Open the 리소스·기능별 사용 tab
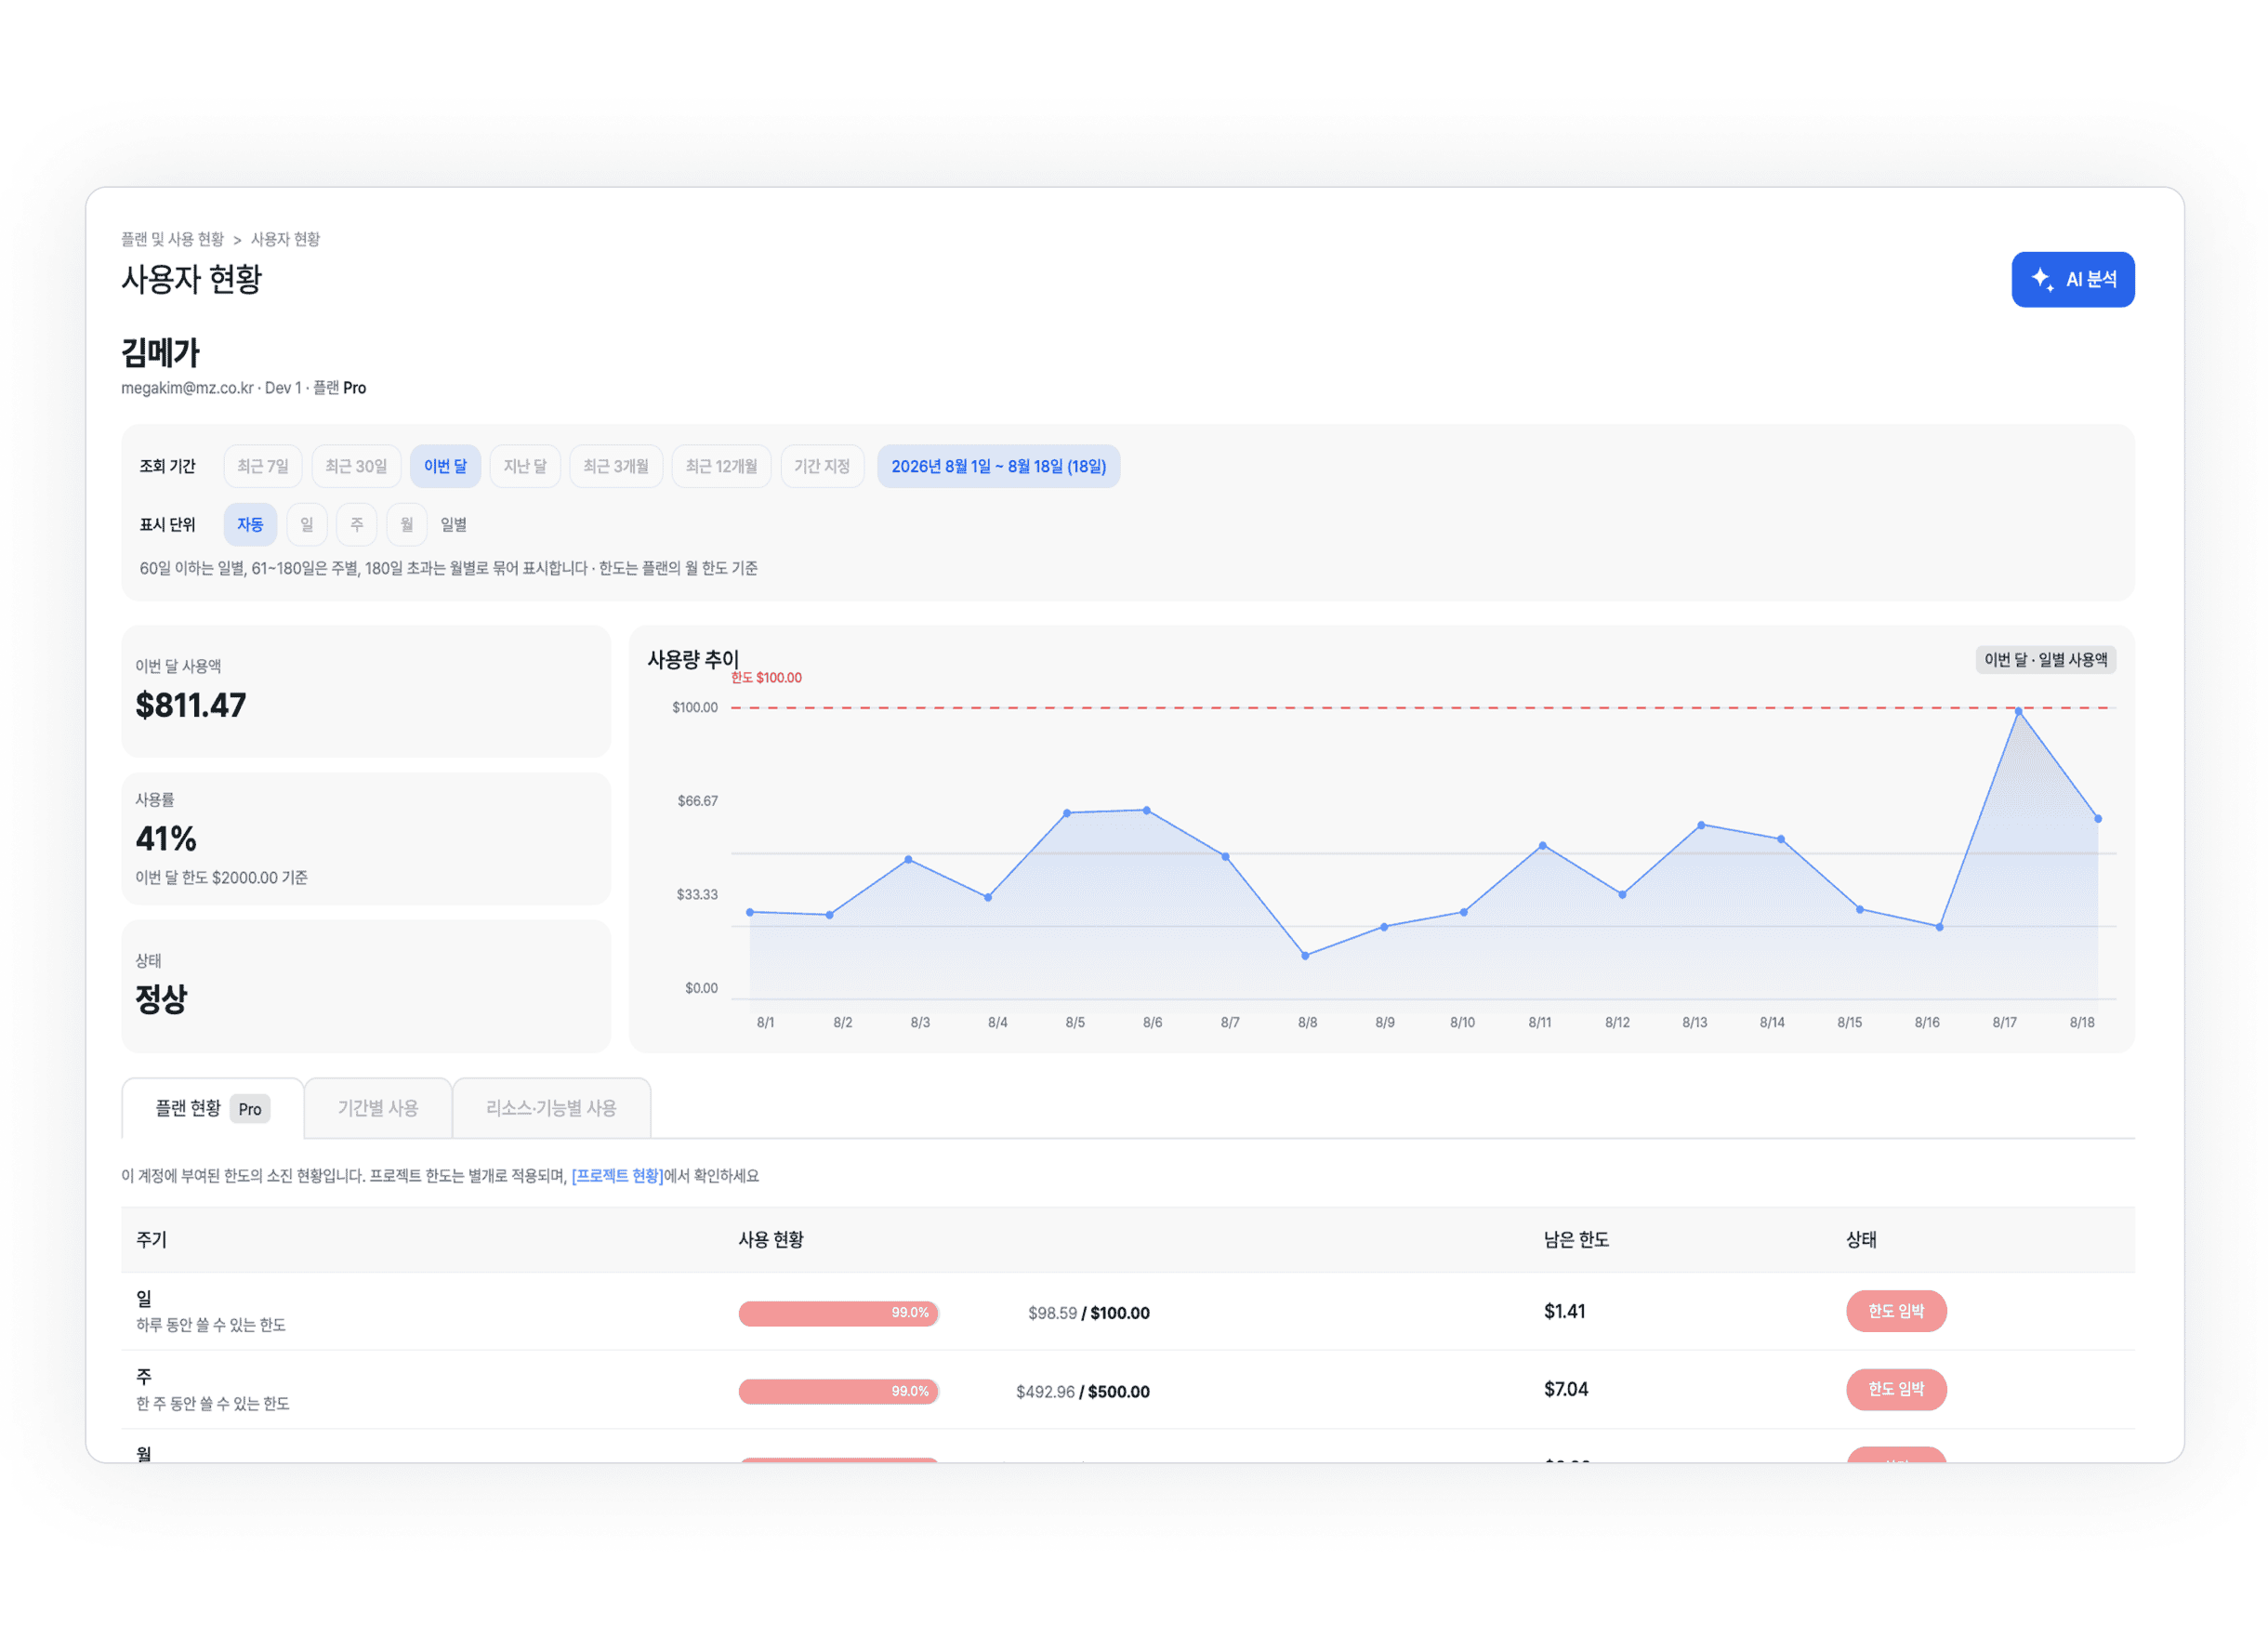Viewport: 2268px width, 1651px height. click(551, 1108)
